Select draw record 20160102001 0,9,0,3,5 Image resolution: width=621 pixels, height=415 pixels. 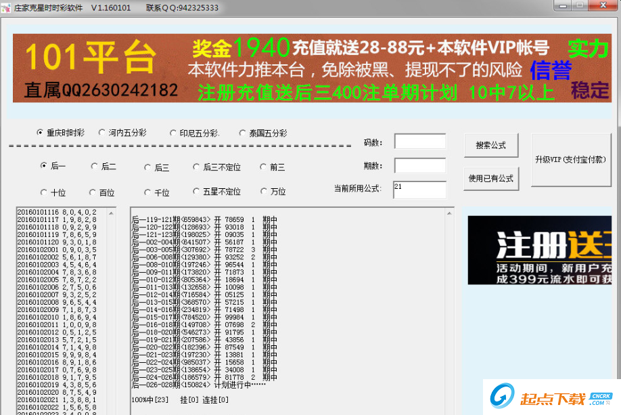point(57,250)
